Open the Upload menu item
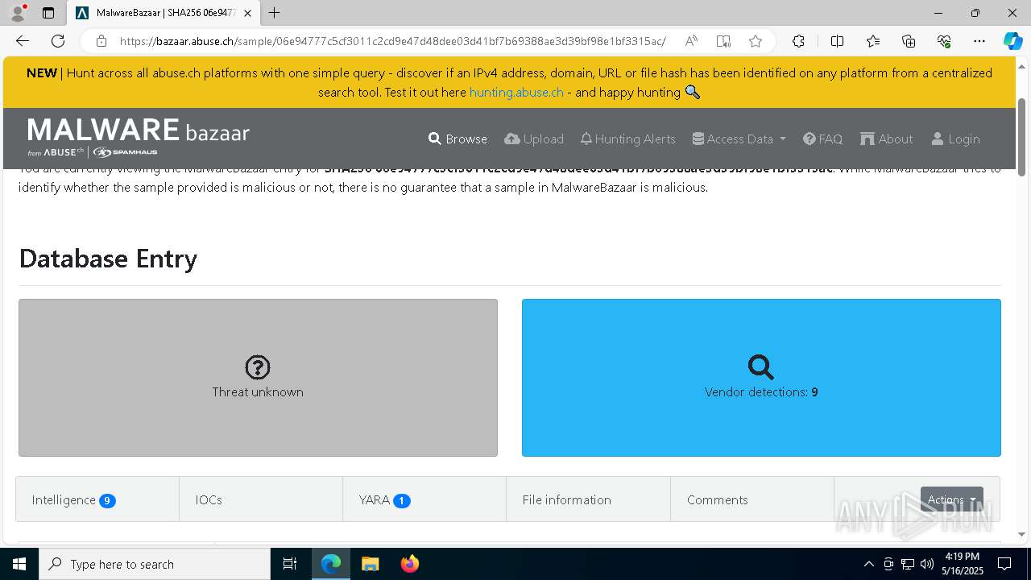 point(534,139)
